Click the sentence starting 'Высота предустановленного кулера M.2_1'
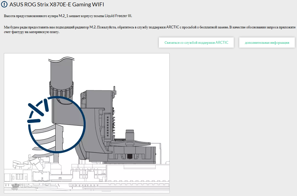 [68, 16]
